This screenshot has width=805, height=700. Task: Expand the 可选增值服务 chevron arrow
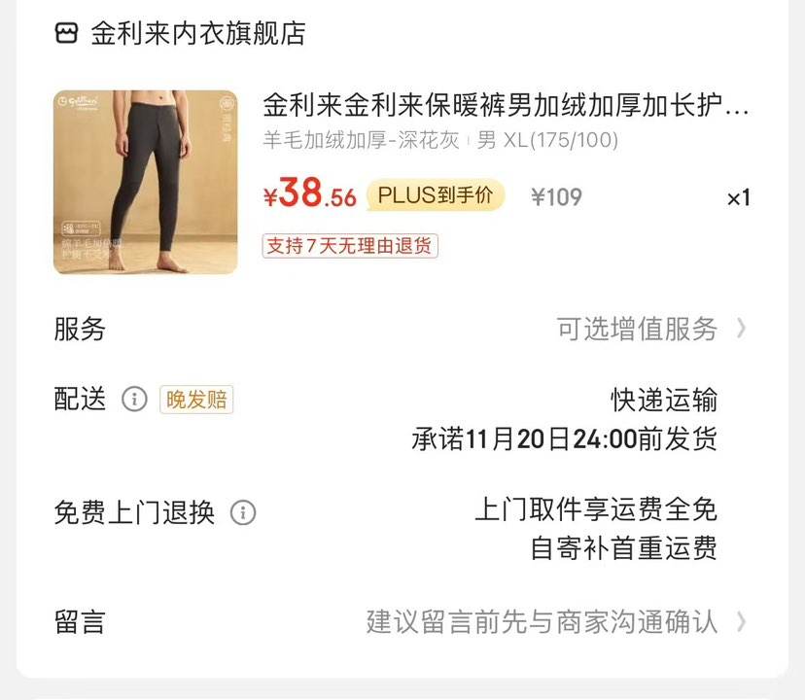741,329
